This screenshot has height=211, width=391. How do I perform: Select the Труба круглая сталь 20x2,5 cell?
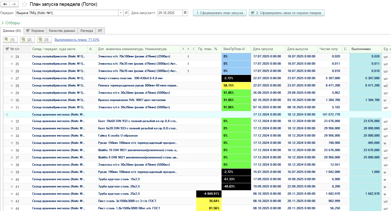[138, 187]
